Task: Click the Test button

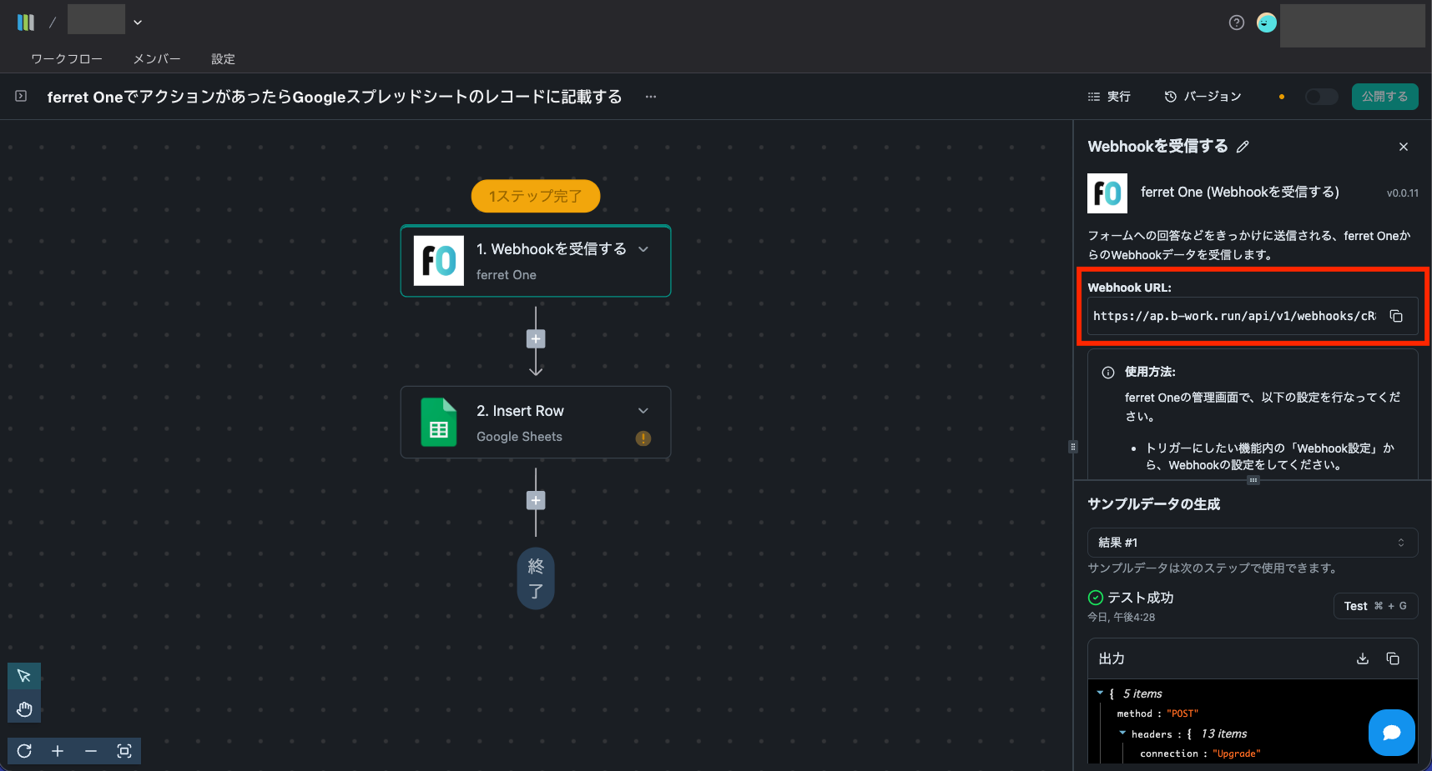Action: tap(1375, 606)
